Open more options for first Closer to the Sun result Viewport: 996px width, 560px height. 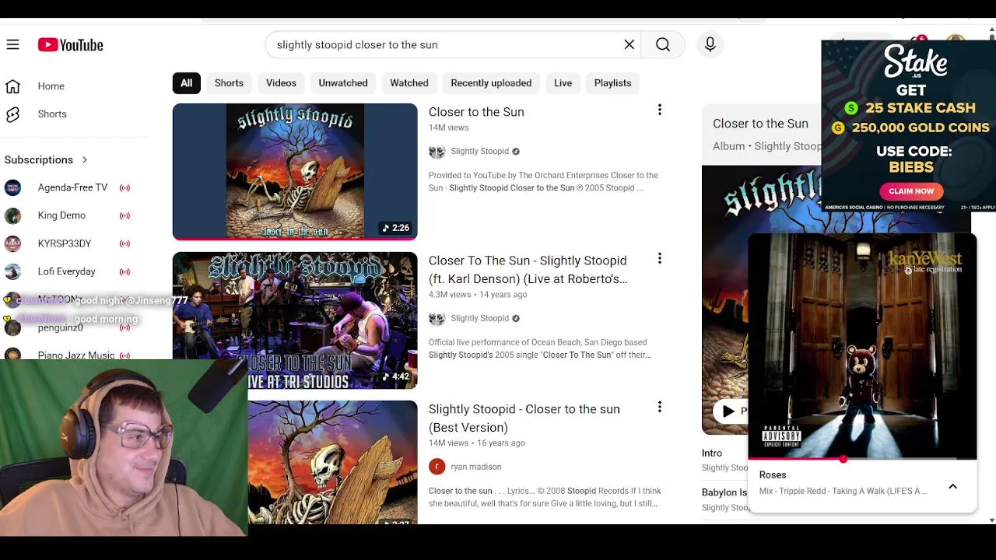[x=660, y=110]
